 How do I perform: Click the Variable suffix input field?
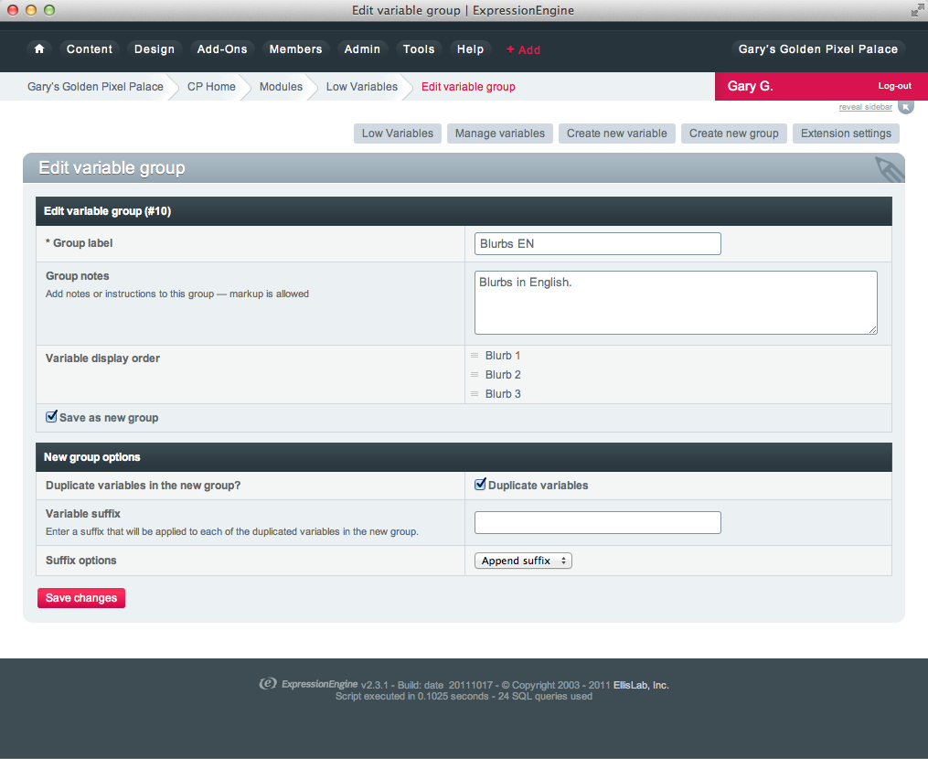[x=598, y=523]
